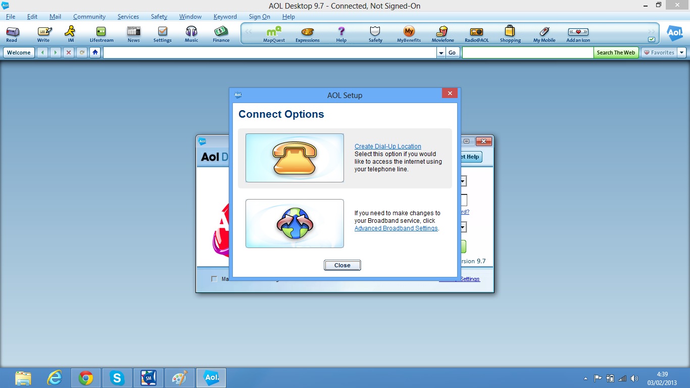Click the Favorites heart button

[659, 53]
